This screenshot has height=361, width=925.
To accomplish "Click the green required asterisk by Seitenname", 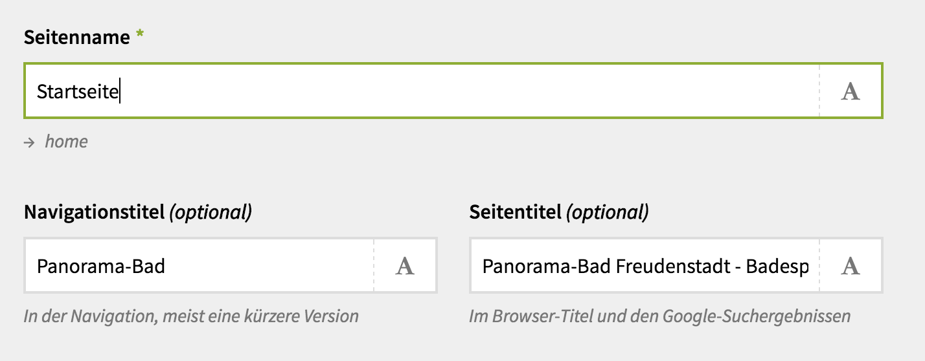I will [140, 38].
